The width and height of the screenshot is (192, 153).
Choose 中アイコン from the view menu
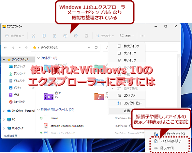[127, 60]
